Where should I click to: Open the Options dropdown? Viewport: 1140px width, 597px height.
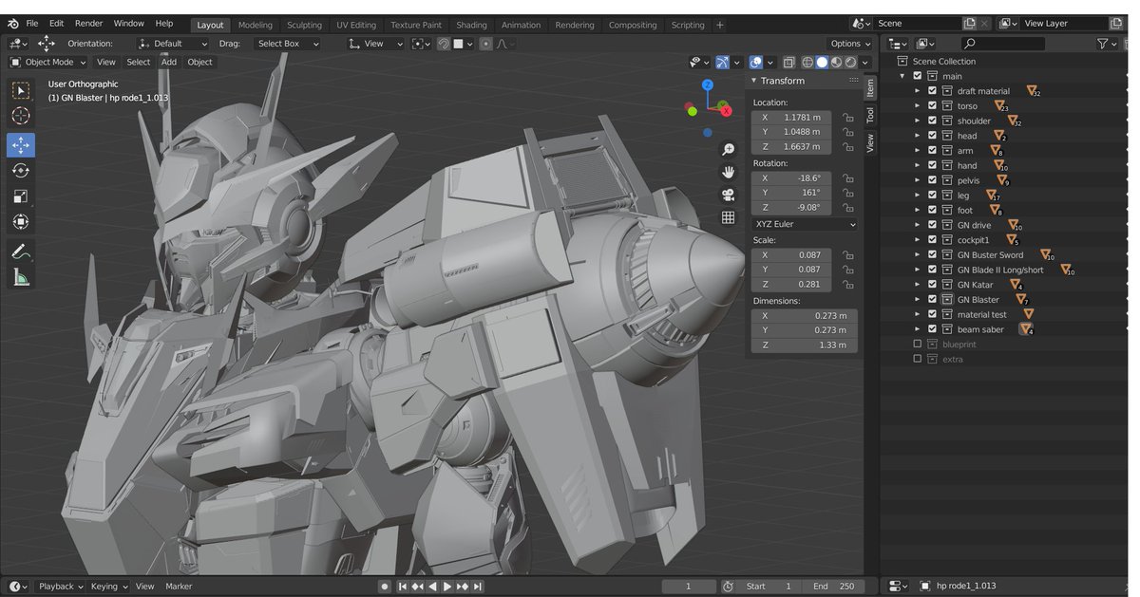[x=849, y=44]
